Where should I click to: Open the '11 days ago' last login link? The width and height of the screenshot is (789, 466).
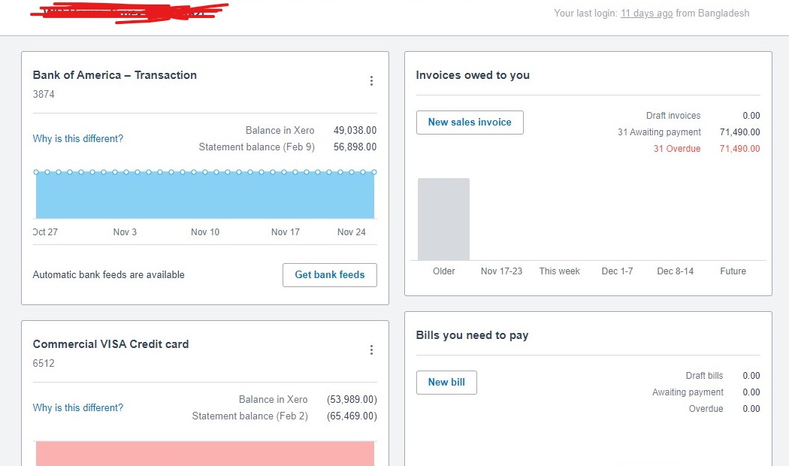click(x=646, y=14)
